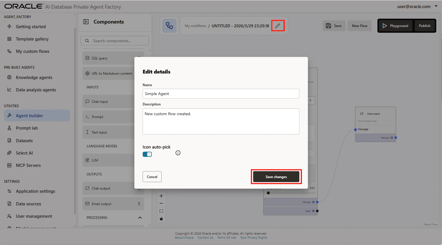Click the Description text area
Screen dimensions: 442x245
(221, 121)
